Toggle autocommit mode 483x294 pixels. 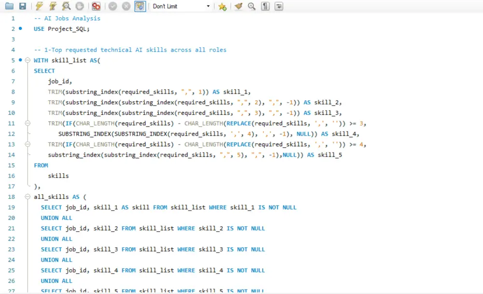140,6
